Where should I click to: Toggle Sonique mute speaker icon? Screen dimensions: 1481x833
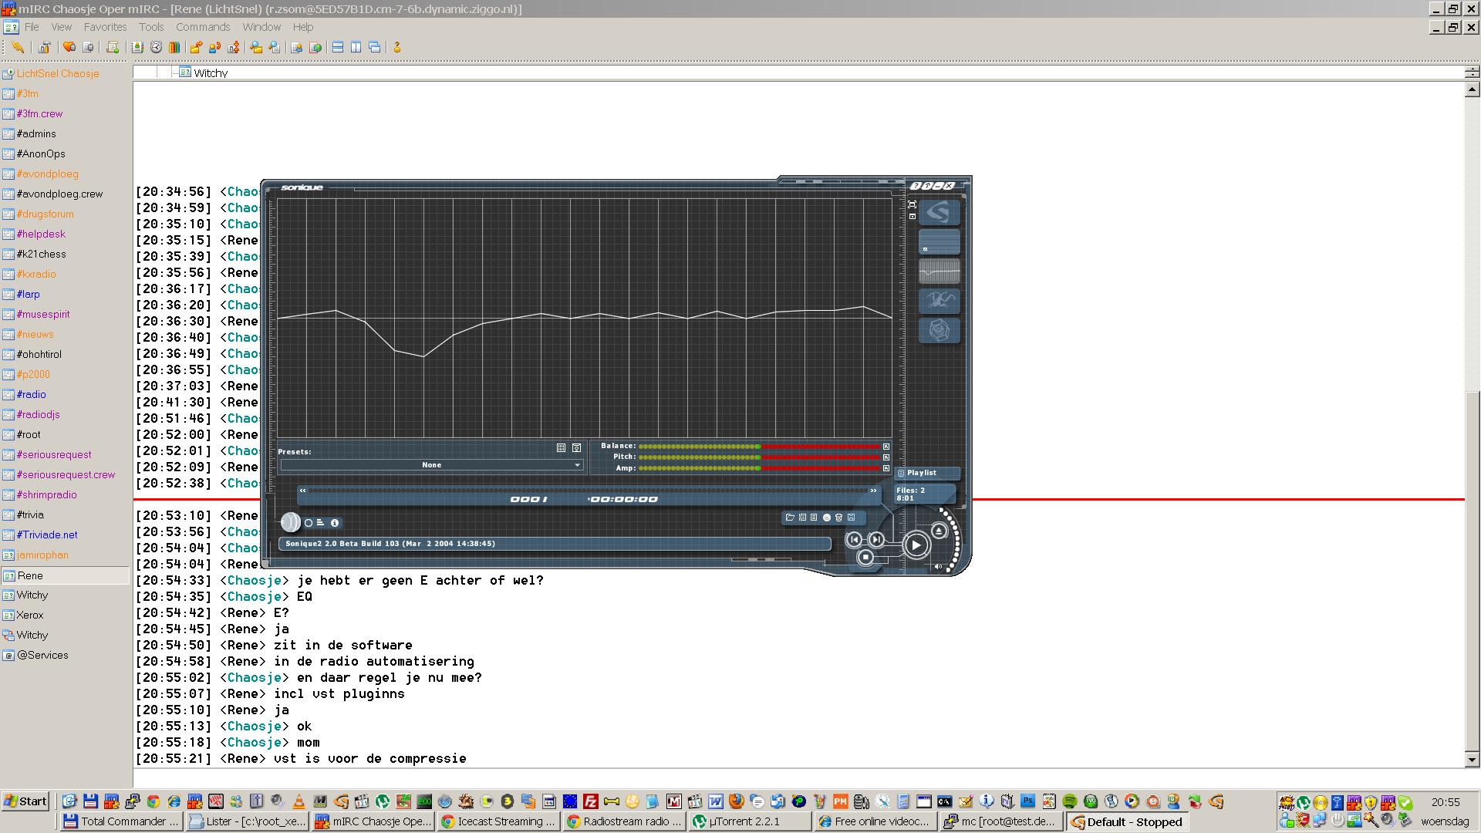[938, 567]
